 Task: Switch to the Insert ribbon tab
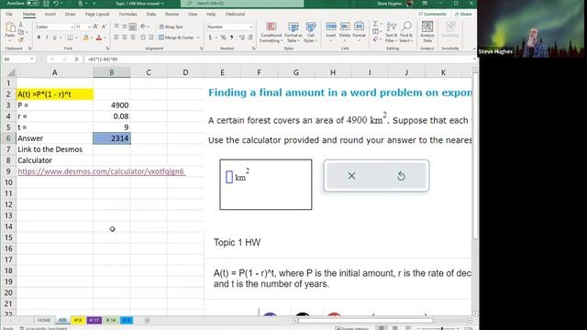(x=50, y=15)
